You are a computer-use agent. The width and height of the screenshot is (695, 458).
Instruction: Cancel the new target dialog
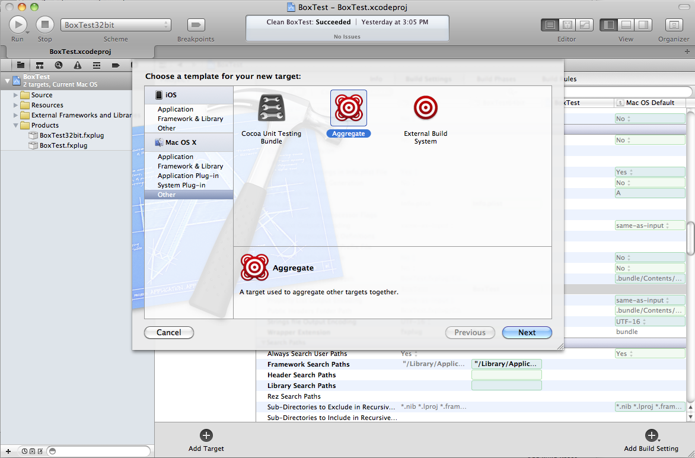click(x=169, y=333)
